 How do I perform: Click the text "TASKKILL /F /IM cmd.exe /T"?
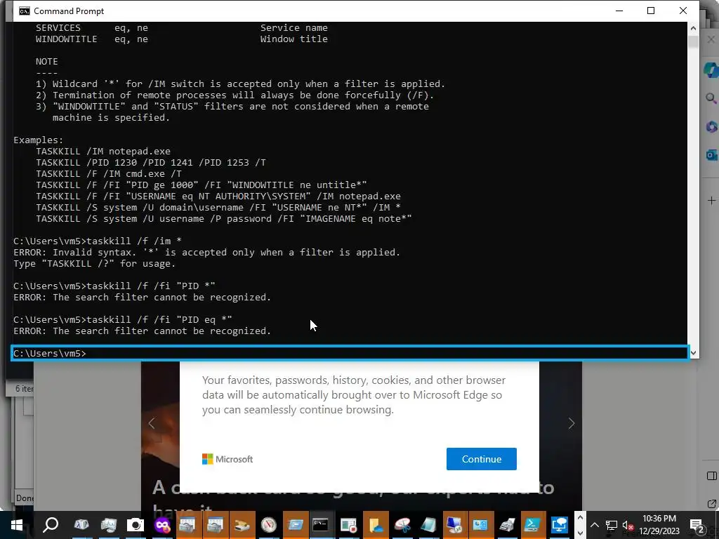(109, 174)
